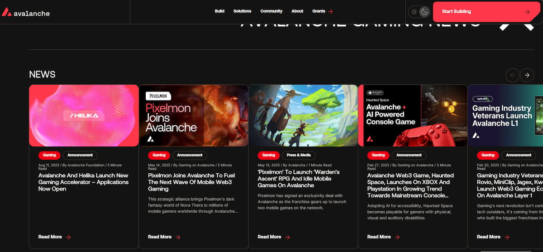Click the arrow next to Grants

click(330, 11)
